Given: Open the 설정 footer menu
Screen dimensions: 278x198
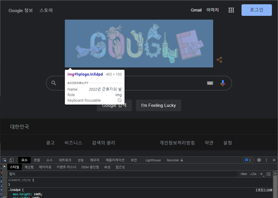Looking at the screenshot, I should point(227,143).
